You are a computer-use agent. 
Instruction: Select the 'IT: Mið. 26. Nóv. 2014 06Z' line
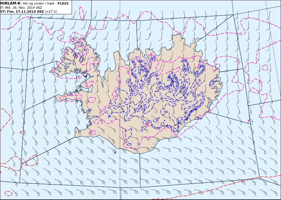click(21, 8)
